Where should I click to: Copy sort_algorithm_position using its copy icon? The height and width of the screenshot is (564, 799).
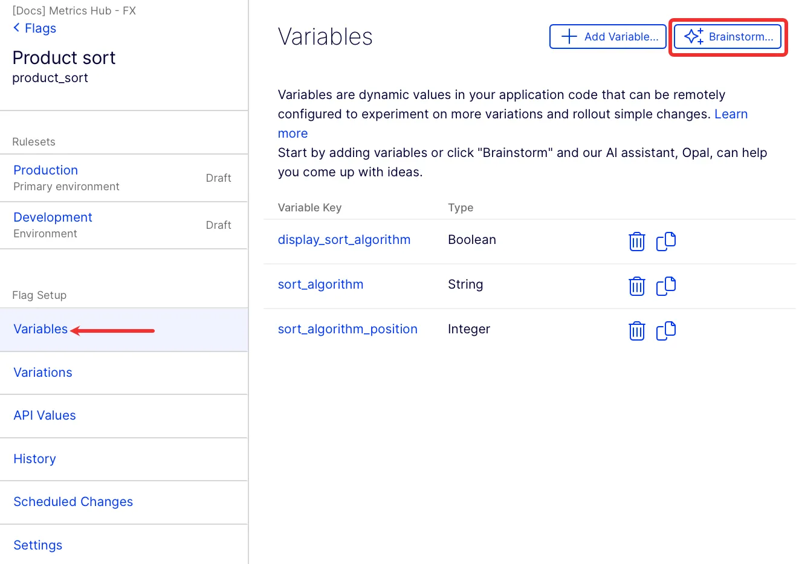(666, 330)
